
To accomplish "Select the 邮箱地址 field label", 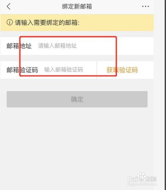I will [x=19, y=46].
